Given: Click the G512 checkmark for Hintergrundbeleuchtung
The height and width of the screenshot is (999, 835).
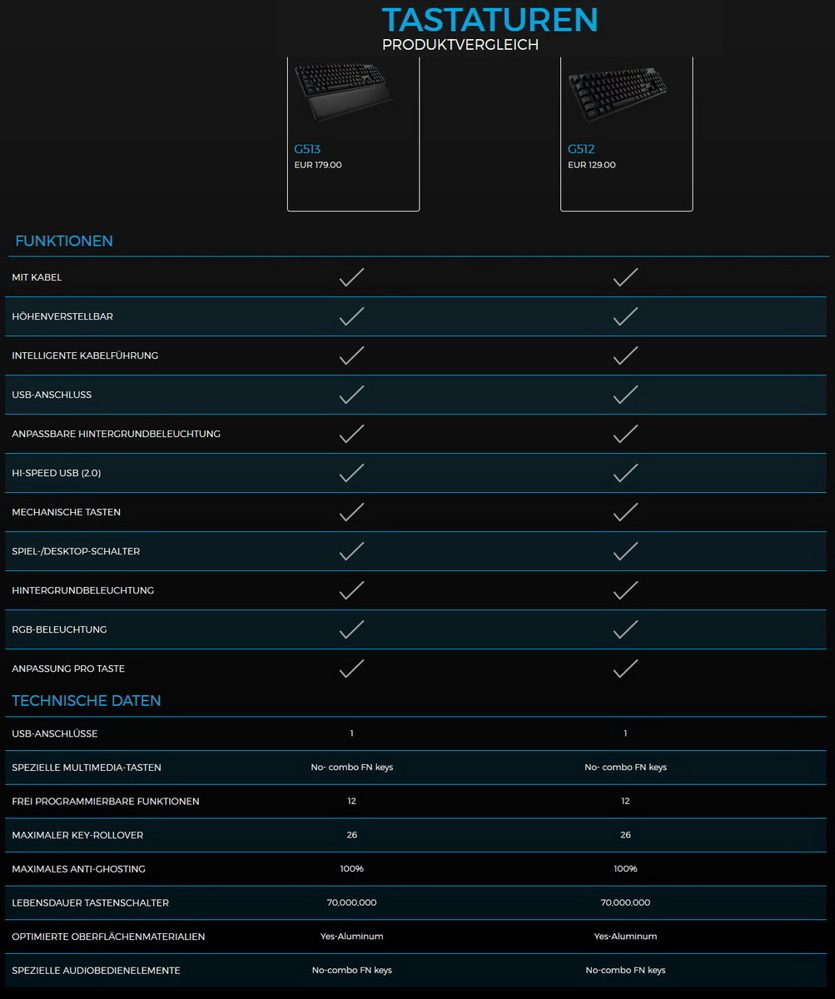Looking at the screenshot, I should click(x=625, y=590).
